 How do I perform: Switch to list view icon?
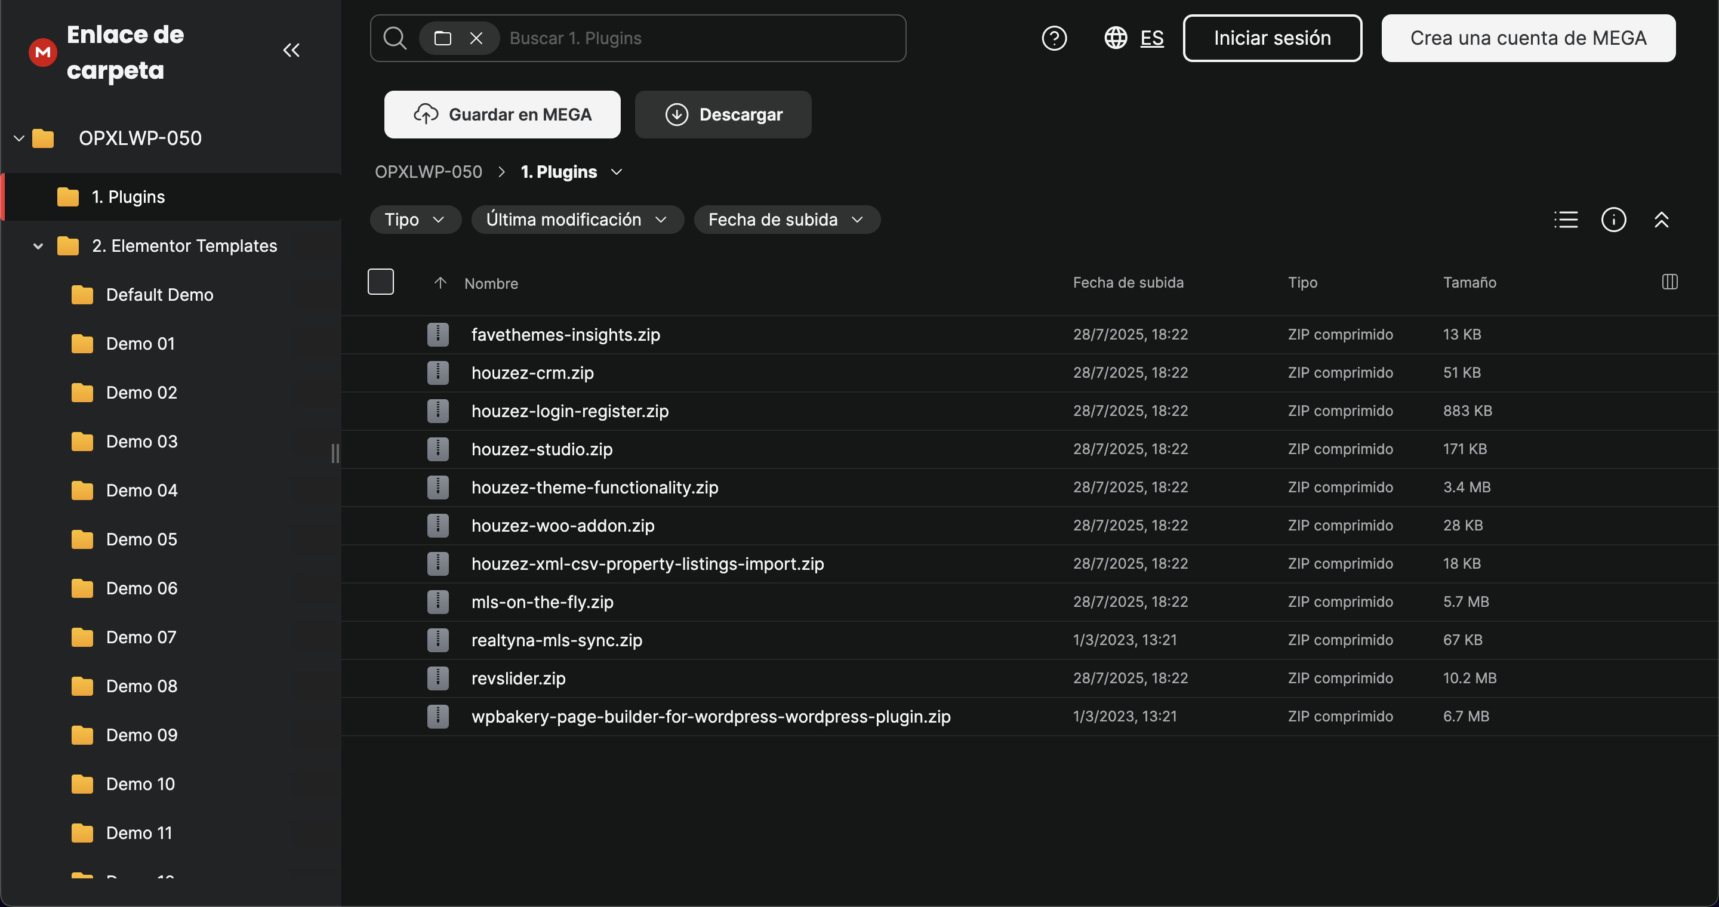pyautogui.click(x=1566, y=220)
